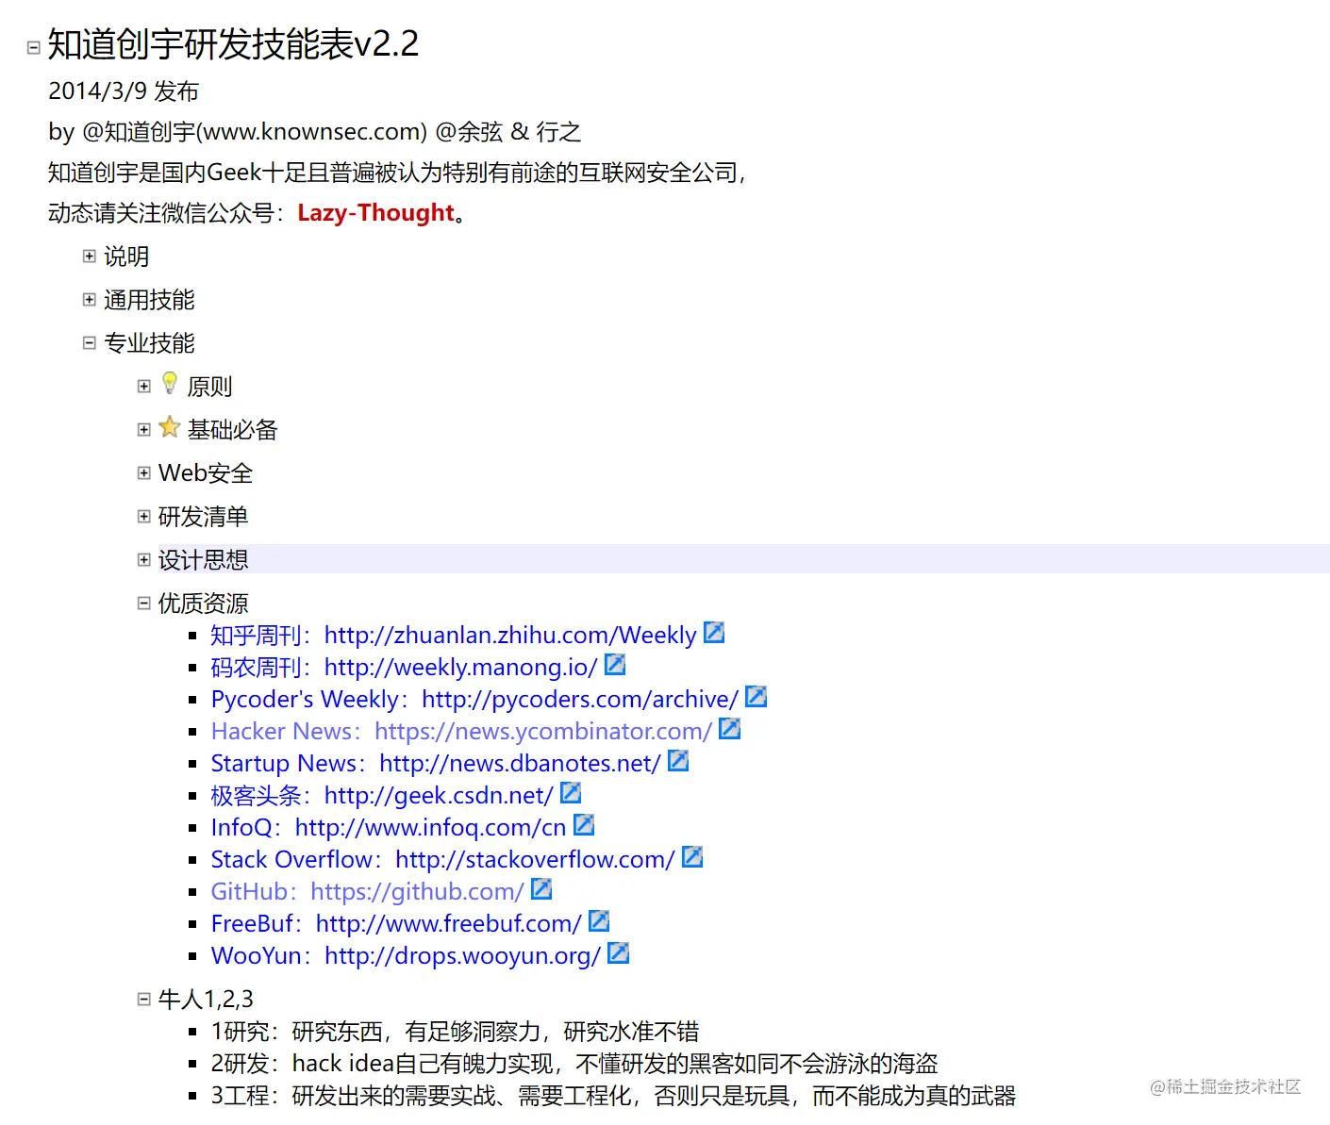The height and width of the screenshot is (1125, 1330).
Task: Click the title 知道创宇研发技能表v2.2
Action: (x=233, y=44)
